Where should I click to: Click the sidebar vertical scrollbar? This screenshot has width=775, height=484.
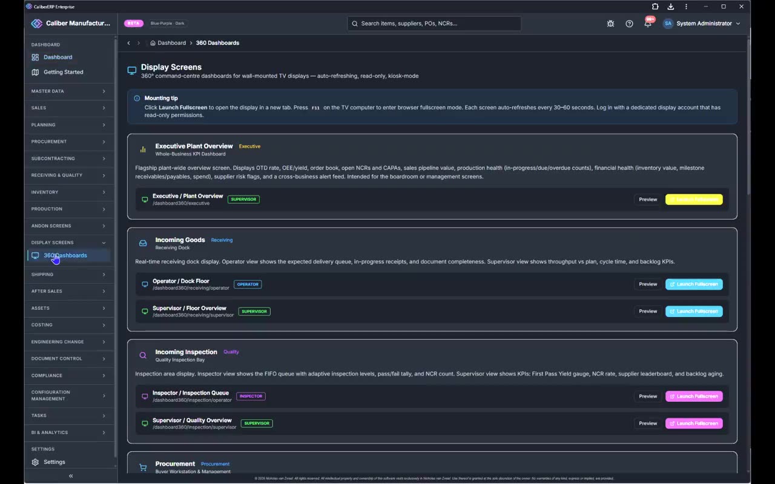pos(116,248)
